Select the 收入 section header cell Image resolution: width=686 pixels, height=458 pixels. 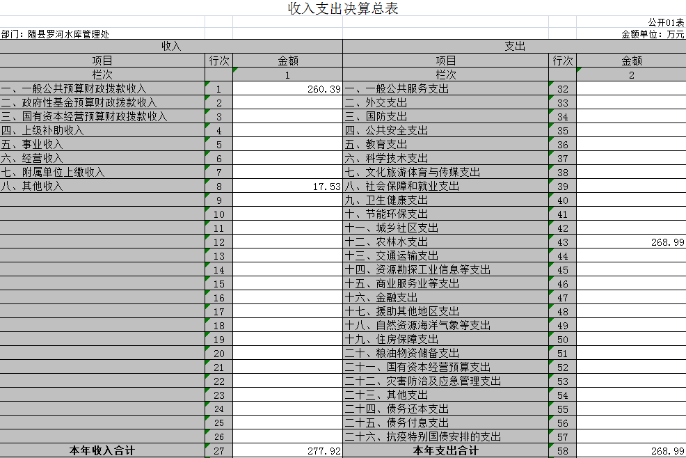point(171,47)
